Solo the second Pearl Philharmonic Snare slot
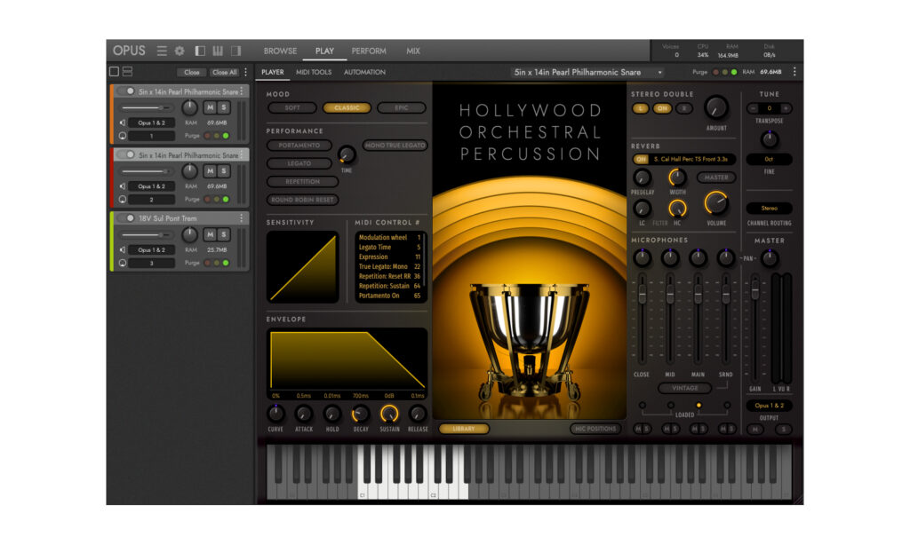Image resolution: width=910 pixels, height=545 pixels. coord(223,171)
